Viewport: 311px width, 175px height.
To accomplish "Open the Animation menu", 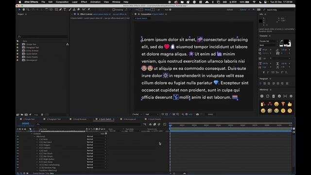I will pos(95,2).
